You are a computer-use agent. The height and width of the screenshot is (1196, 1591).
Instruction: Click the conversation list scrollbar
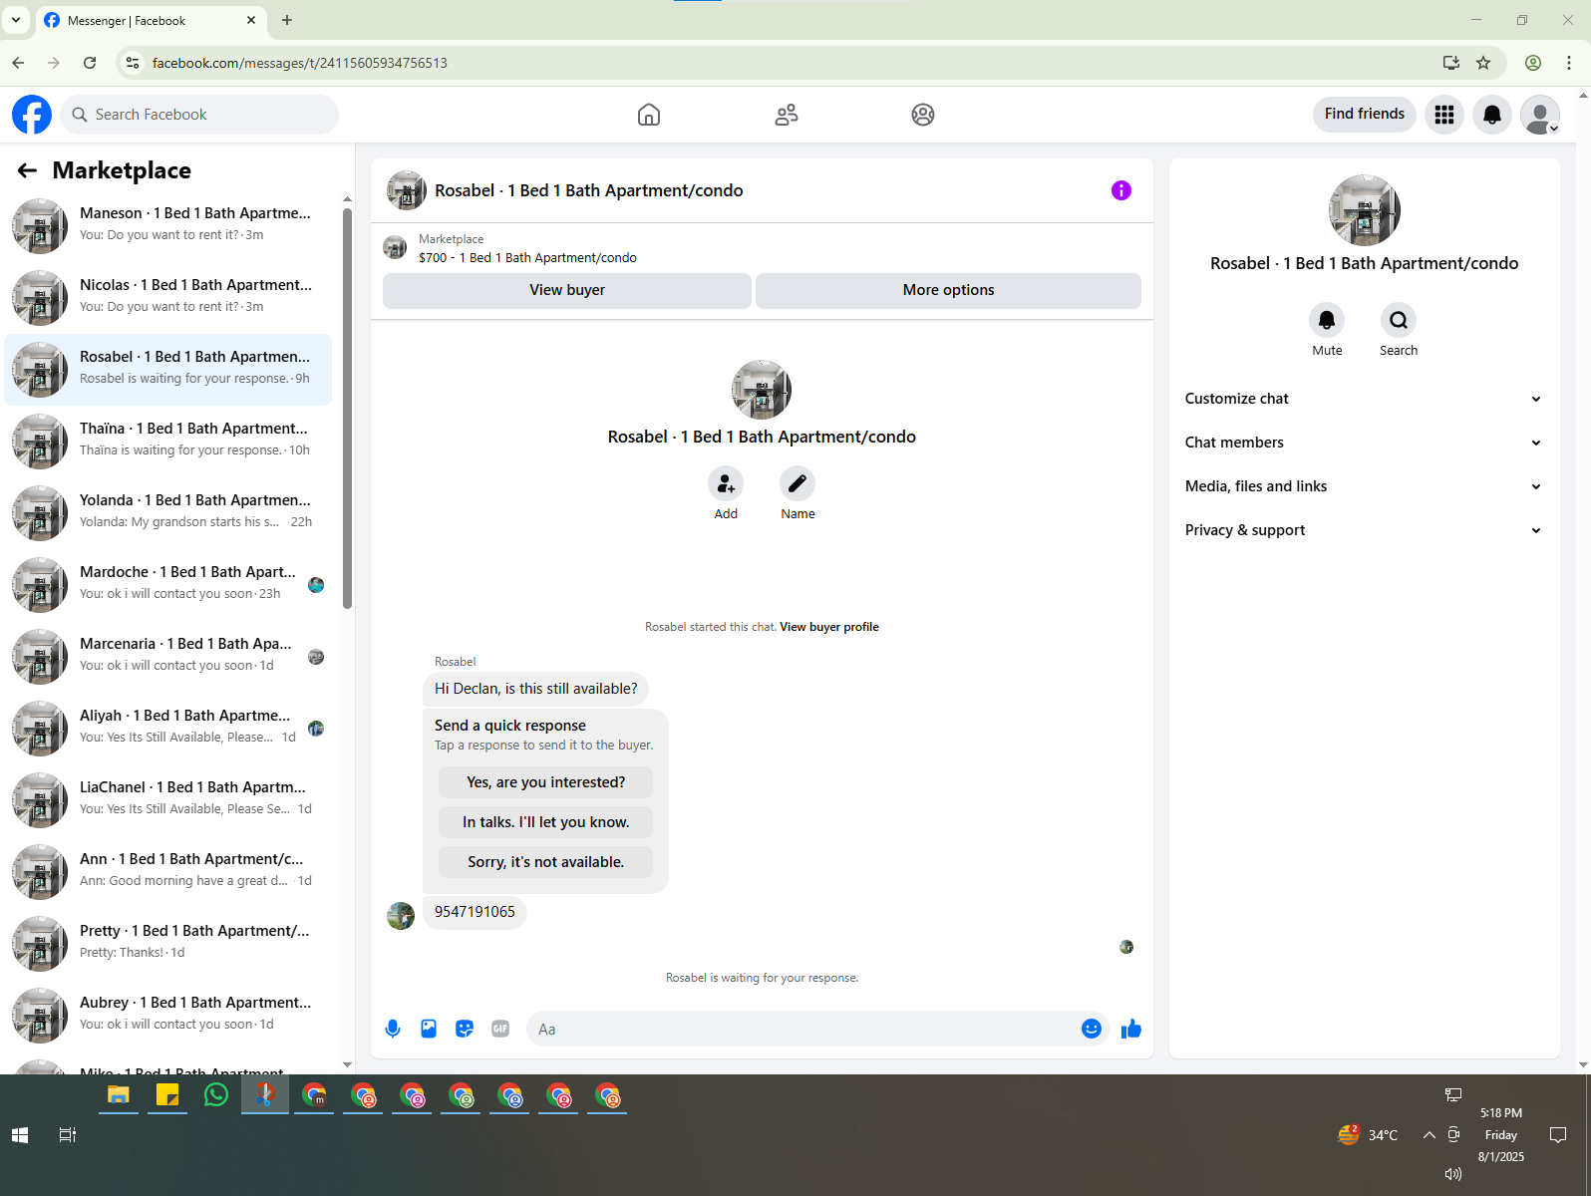(347, 409)
